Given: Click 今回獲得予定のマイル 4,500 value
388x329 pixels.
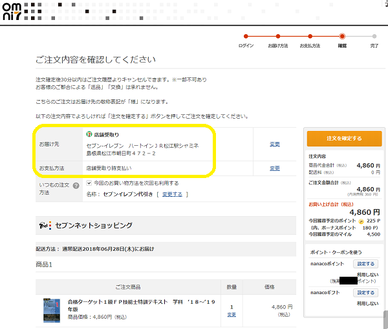Looking at the screenshot, I should [373, 234].
